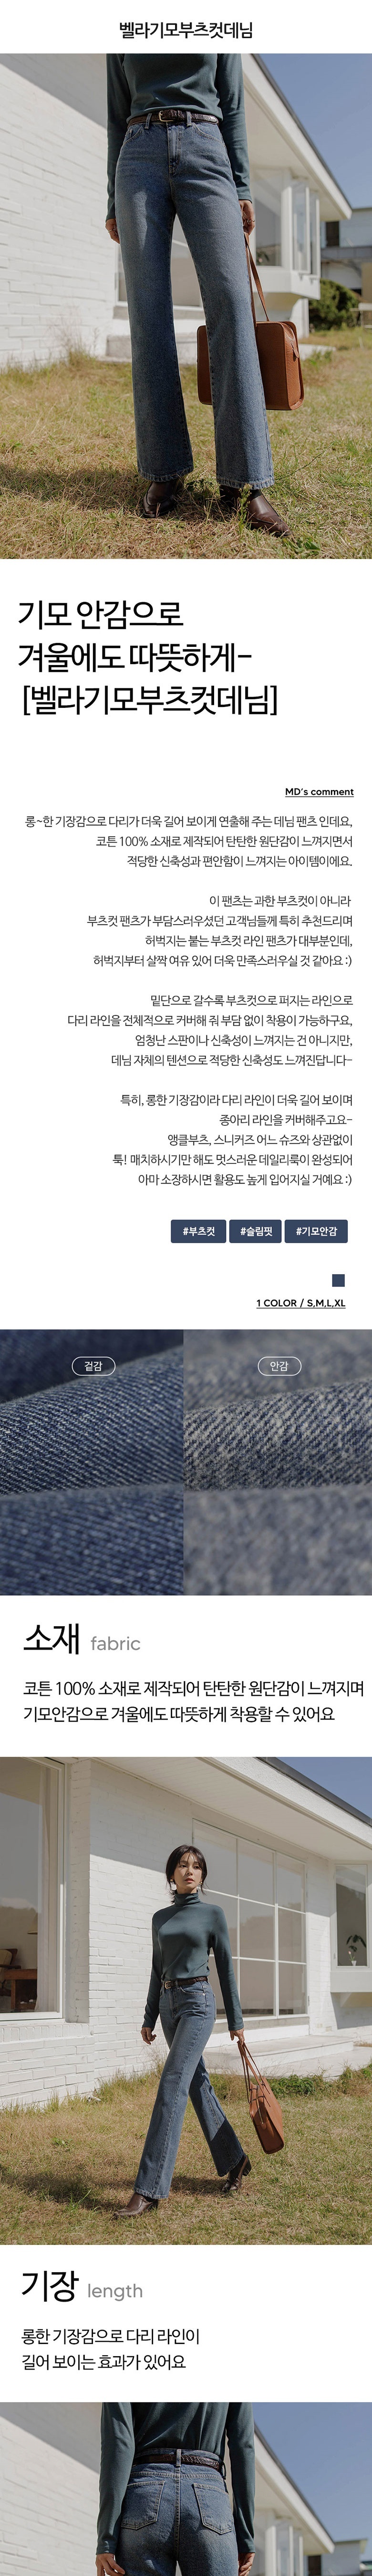Viewport: 372px width, 2576px height.
Task: Click the #부츠컷 hashtag tag
Action: click(x=198, y=1231)
